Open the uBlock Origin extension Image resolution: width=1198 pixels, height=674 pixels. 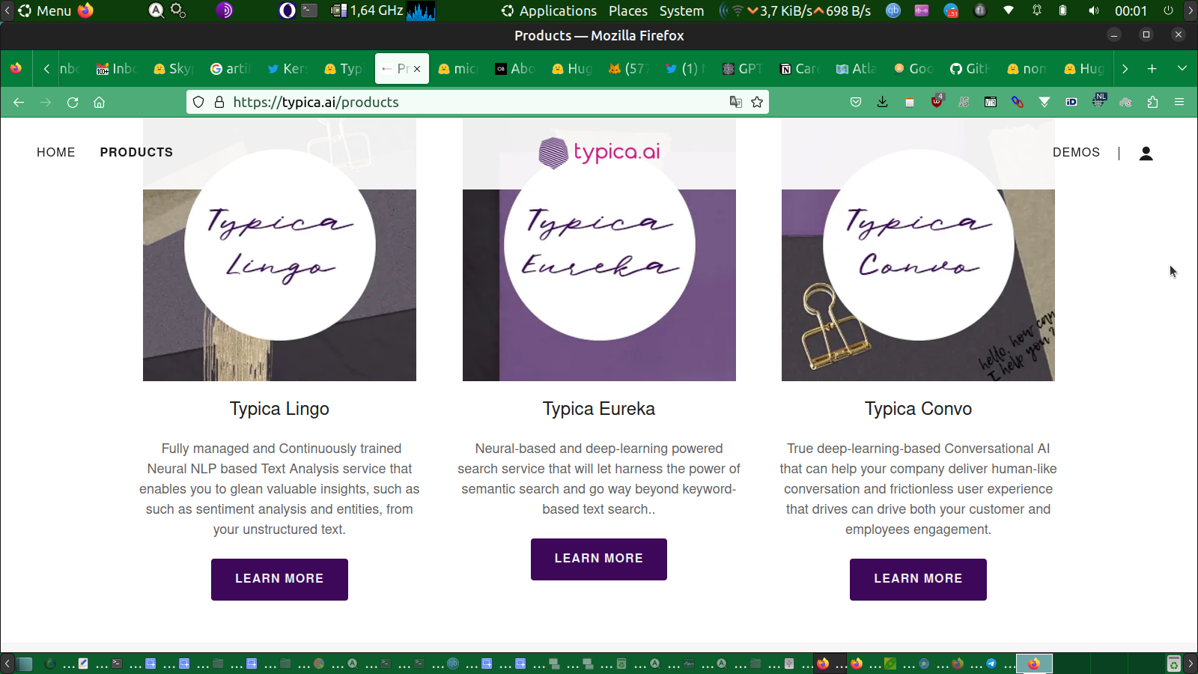[x=937, y=101]
